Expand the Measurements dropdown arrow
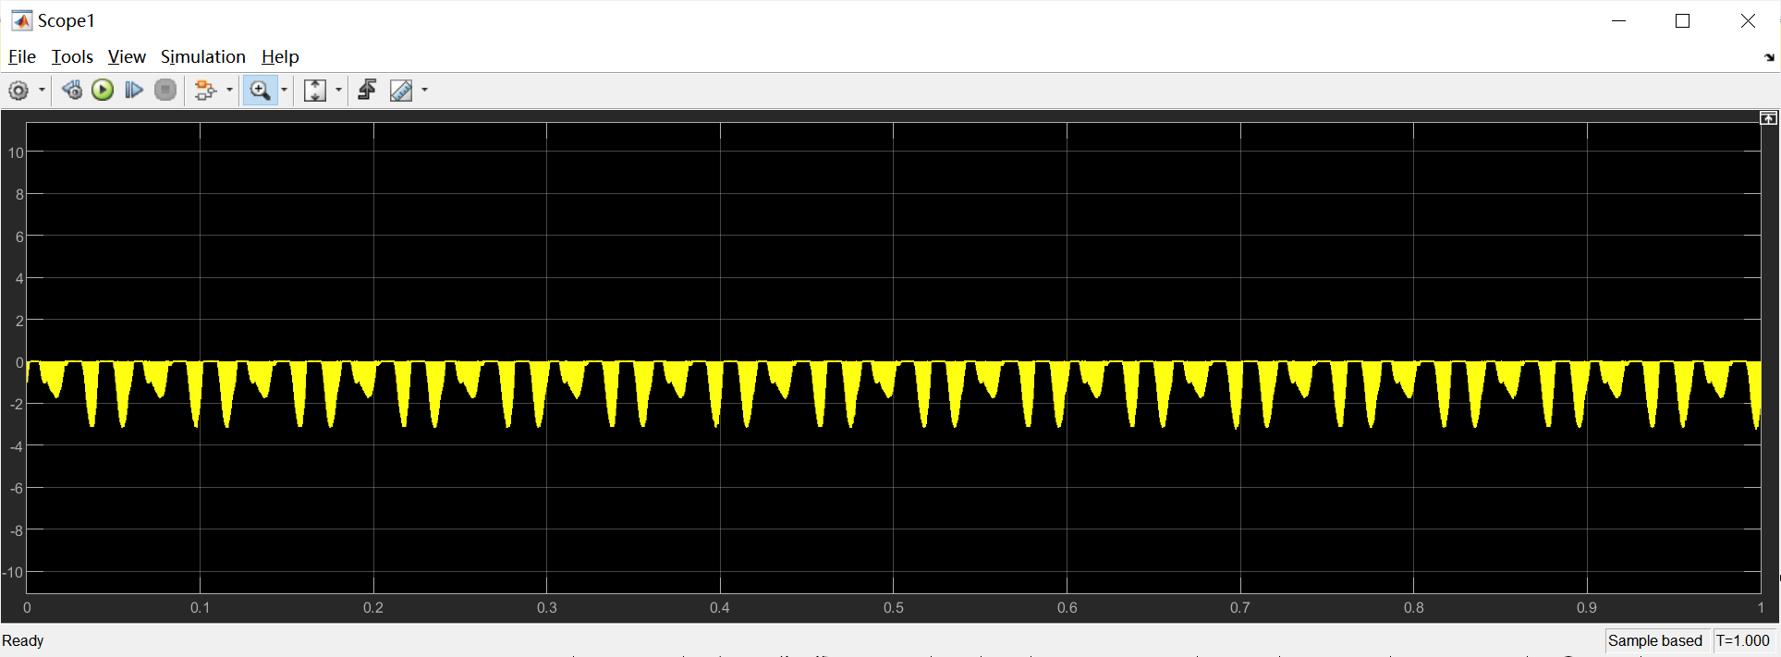 tap(425, 91)
